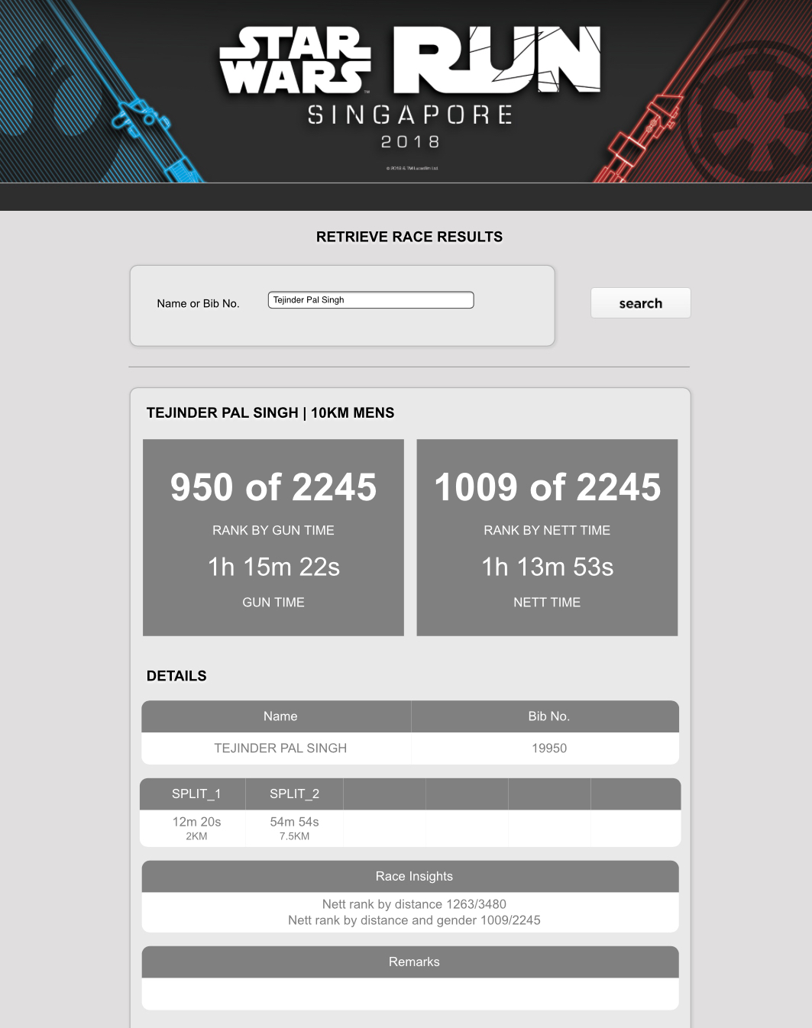Select the bib number '19950'
The image size is (812, 1028).
tap(549, 748)
